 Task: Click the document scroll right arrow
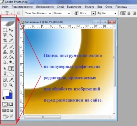pos(110,117)
